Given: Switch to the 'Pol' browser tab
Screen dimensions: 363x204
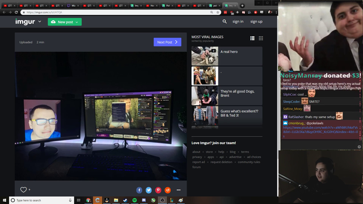Looking at the screenshot, I should 167,6.
